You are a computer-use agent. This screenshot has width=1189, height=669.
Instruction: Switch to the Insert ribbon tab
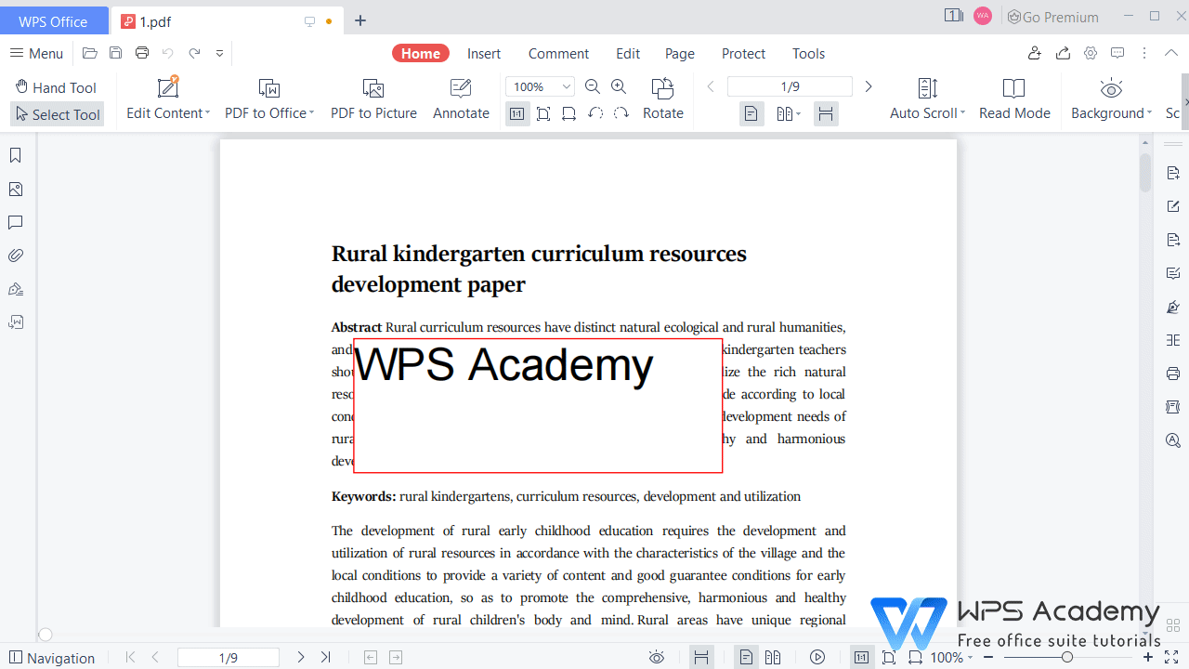484,53
